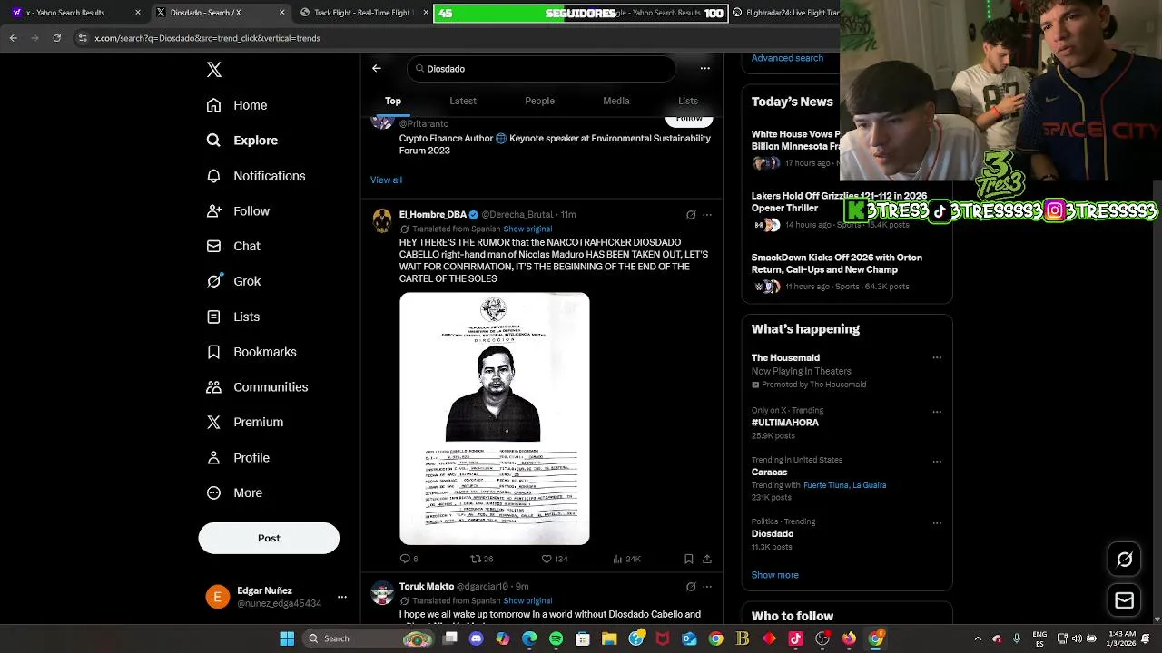Close the Diosdado Search X tab
The width and height of the screenshot is (1162, 653).
click(281, 13)
